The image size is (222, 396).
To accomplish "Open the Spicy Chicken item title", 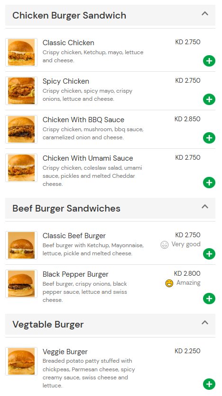I will click(x=66, y=81).
